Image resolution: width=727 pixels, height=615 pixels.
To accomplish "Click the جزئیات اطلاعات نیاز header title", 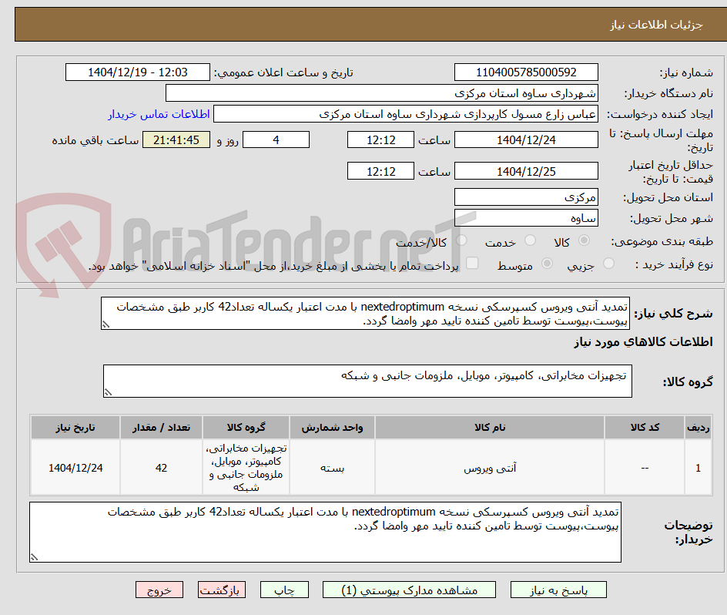I will [x=656, y=25].
